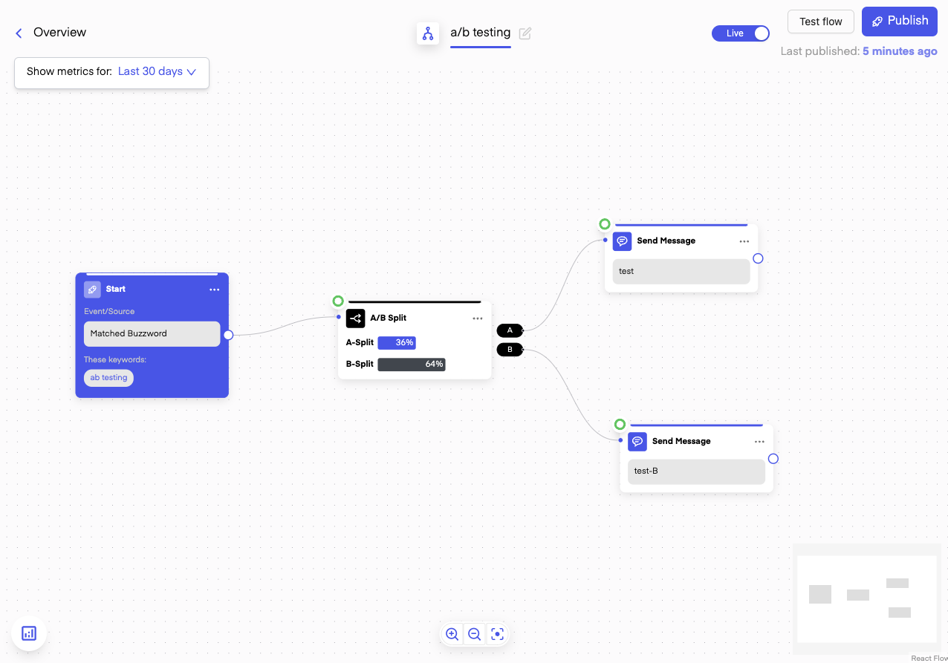Publish the flow
Image resolution: width=948 pixels, height=663 pixels.
(x=899, y=22)
